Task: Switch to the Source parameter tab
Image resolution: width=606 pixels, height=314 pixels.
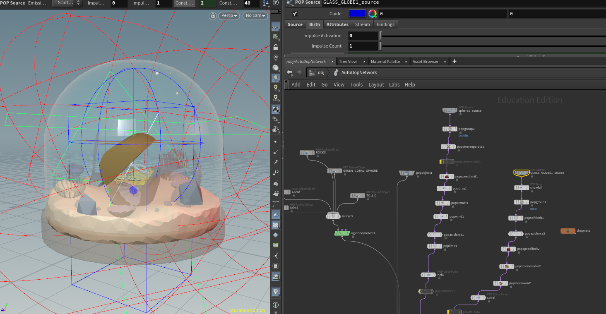Action: click(x=295, y=24)
